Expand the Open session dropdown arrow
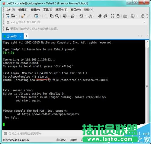The image size is (151, 144). [x=17, y=16]
